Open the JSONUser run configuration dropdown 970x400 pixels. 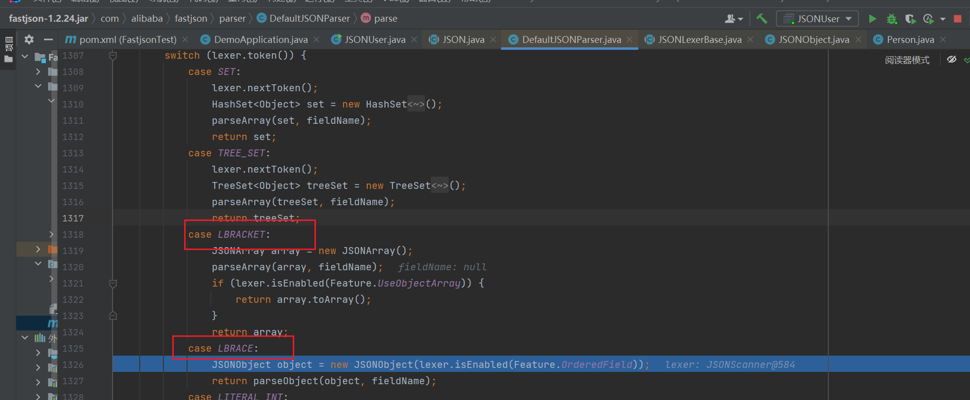[x=817, y=19]
